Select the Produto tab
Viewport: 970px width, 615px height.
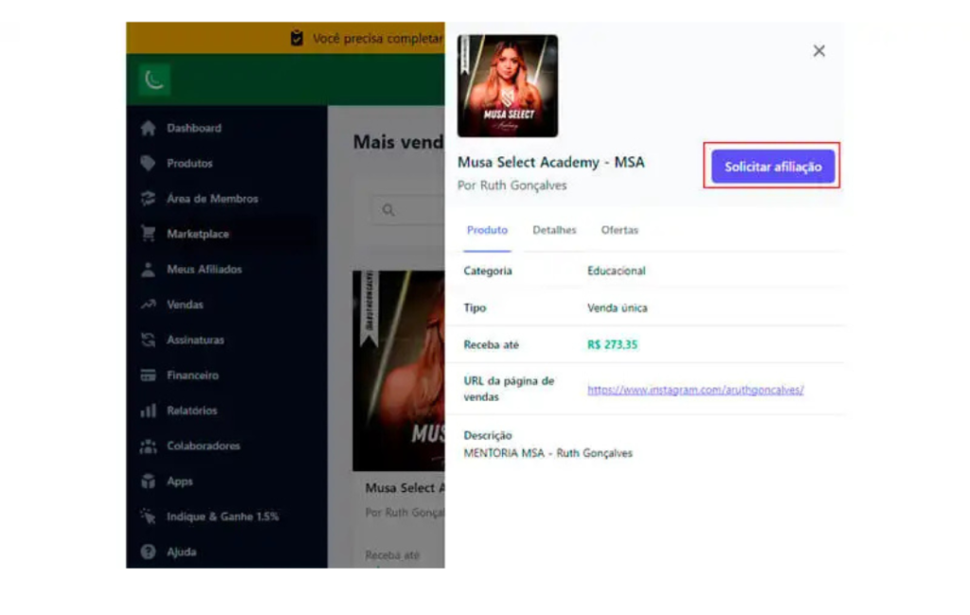pos(487,230)
